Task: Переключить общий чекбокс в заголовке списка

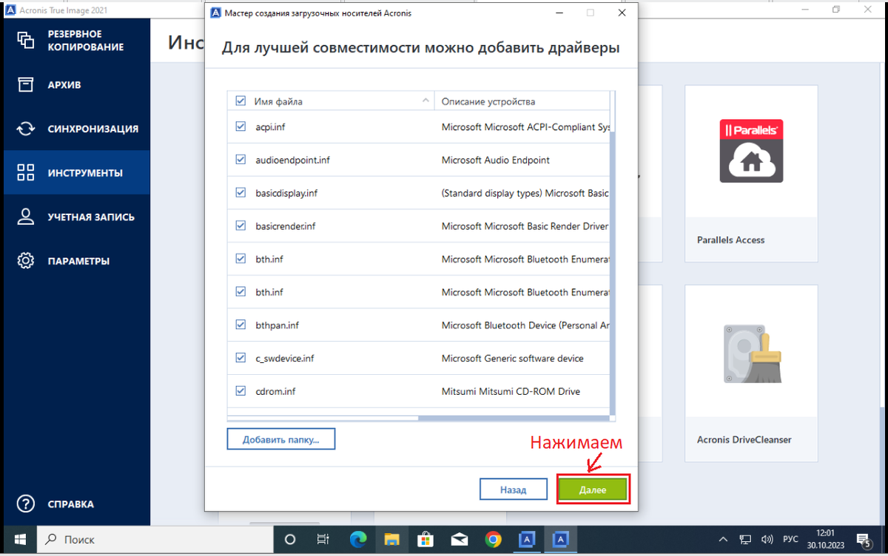Action: tap(240, 100)
